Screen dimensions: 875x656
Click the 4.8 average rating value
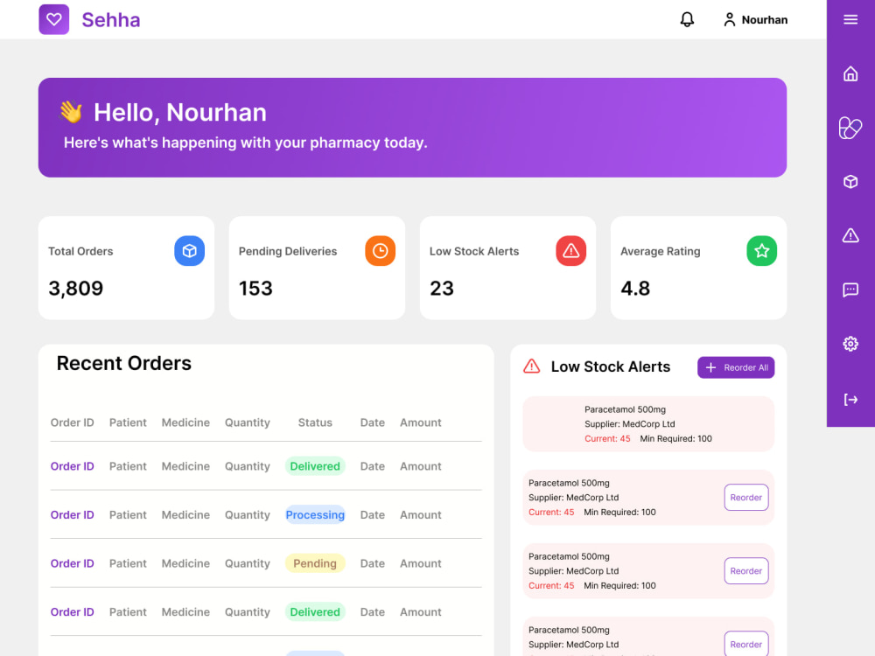coord(635,289)
